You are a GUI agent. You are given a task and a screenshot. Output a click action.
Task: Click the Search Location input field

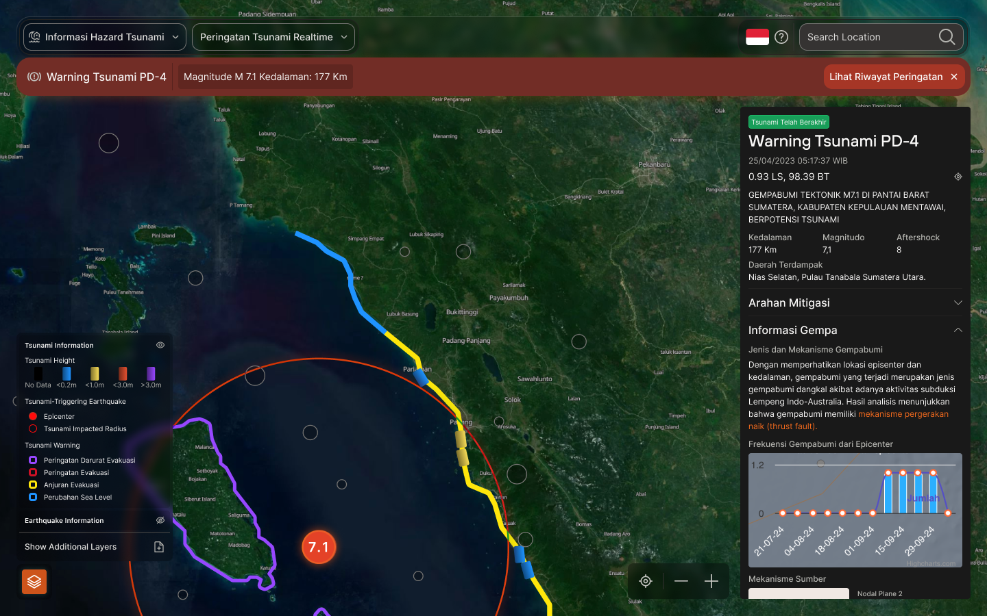click(x=867, y=37)
